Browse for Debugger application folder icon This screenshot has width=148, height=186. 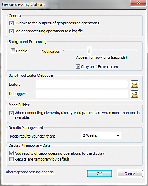tap(135, 94)
